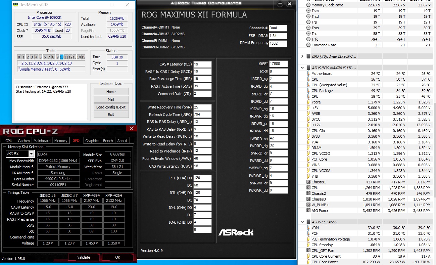This screenshot has width=436, height=265.
Task: Click the FSB : DRAM ratio field
Action: pyautogui.click(x=278, y=36)
